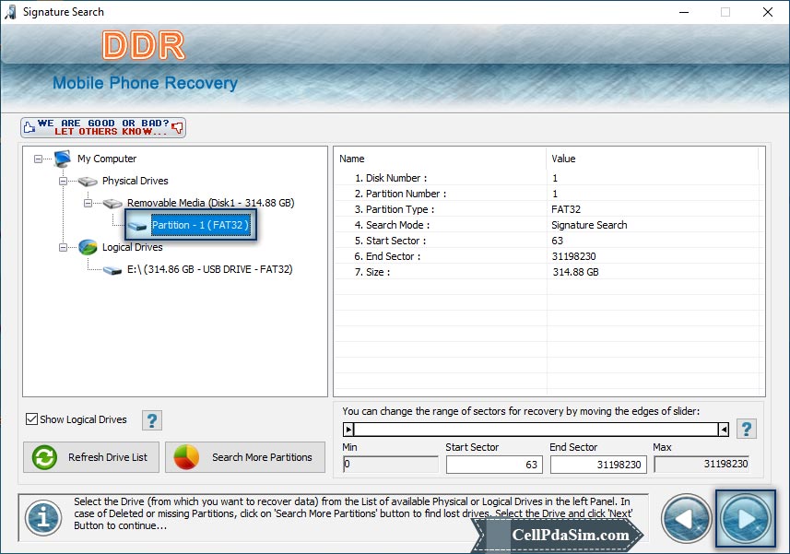Click We Are Good Or Bad feedback banner
This screenshot has width=790, height=554.
(103, 127)
